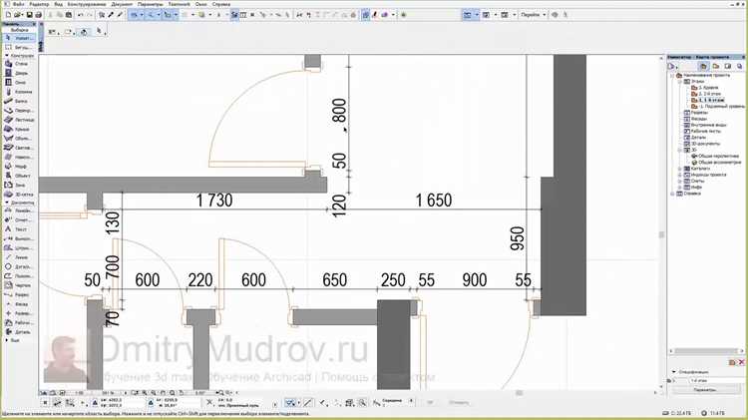
Task: Select the Text (Текст) tool
Action: pyautogui.click(x=18, y=229)
